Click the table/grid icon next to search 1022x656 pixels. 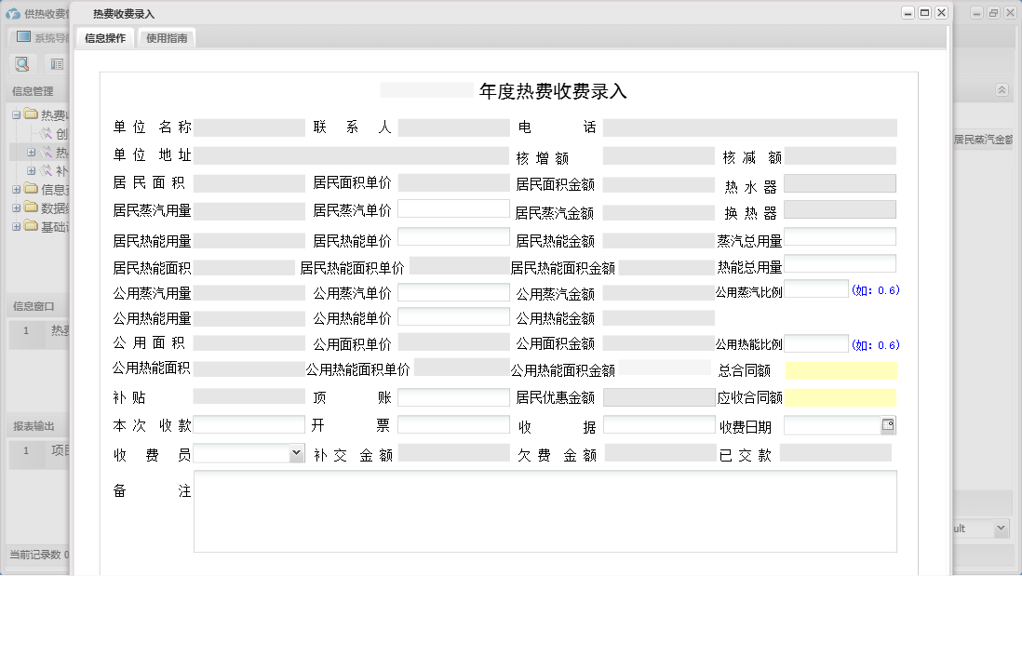pyautogui.click(x=56, y=63)
